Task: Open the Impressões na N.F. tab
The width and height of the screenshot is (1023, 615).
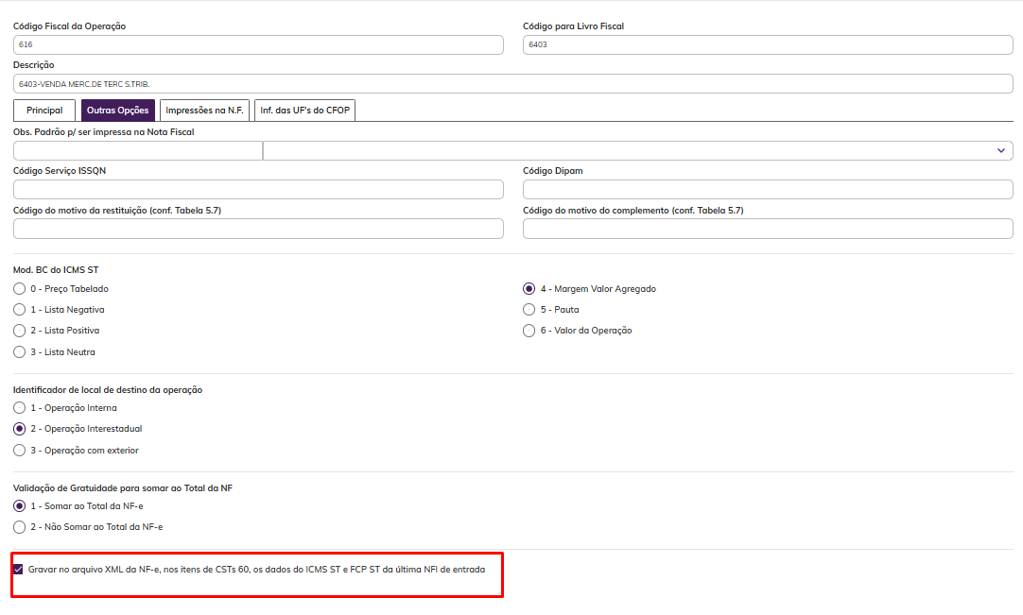Action: pyautogui.click(x=204, y=111)
